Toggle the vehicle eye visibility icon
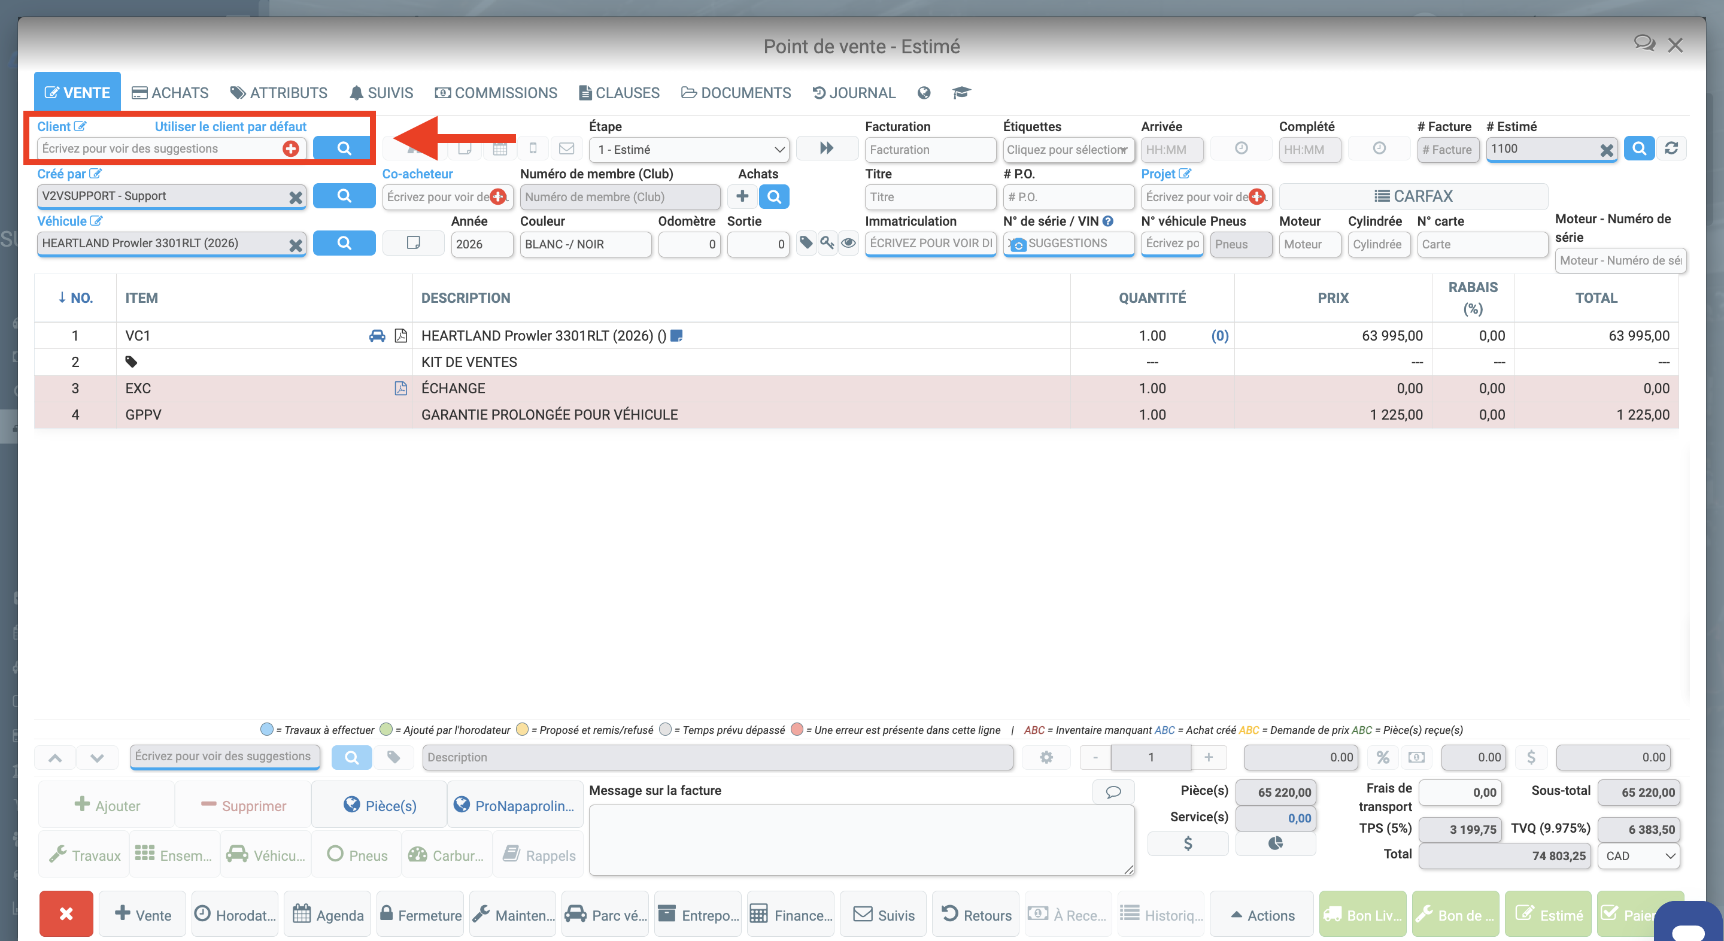The width and height of the screenshot is (1724, 941). point(848,243)
